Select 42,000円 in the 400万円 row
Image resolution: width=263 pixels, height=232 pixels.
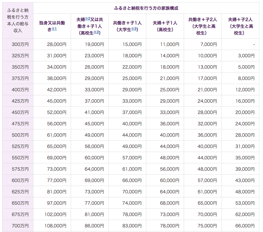57,90
